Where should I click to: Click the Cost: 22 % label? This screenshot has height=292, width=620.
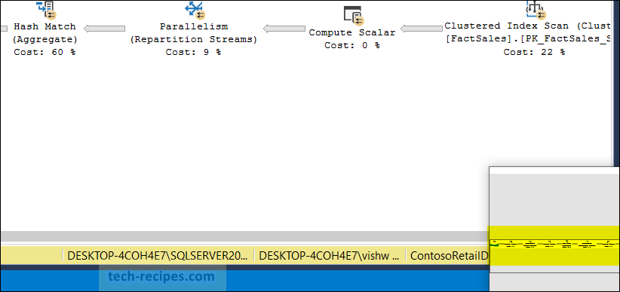534,52
